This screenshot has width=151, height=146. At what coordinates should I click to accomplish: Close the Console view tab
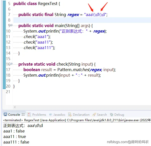23,114
